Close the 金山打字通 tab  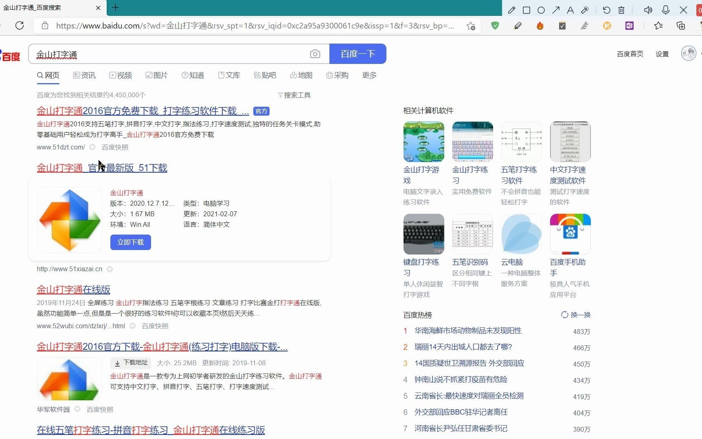98,8
